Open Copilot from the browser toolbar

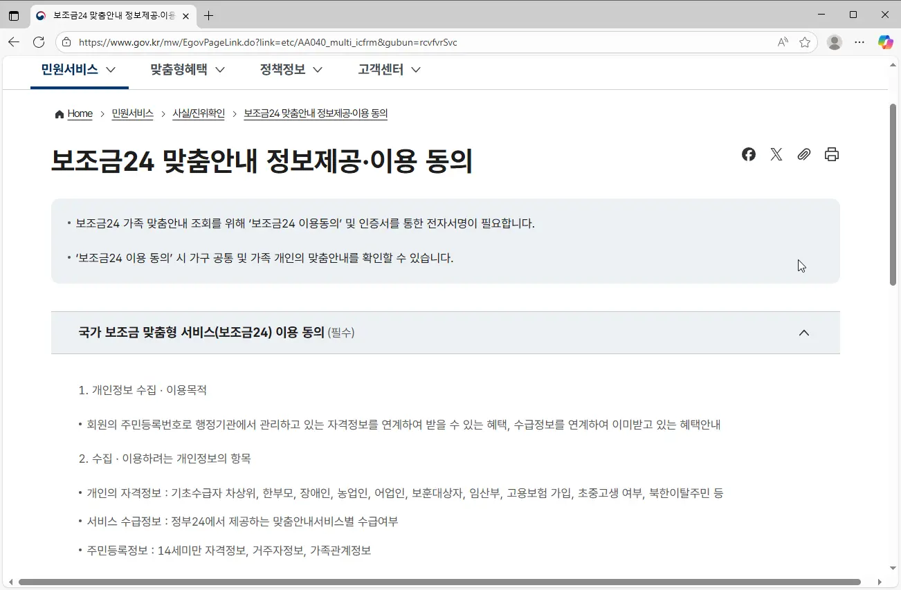pos(885,42)
